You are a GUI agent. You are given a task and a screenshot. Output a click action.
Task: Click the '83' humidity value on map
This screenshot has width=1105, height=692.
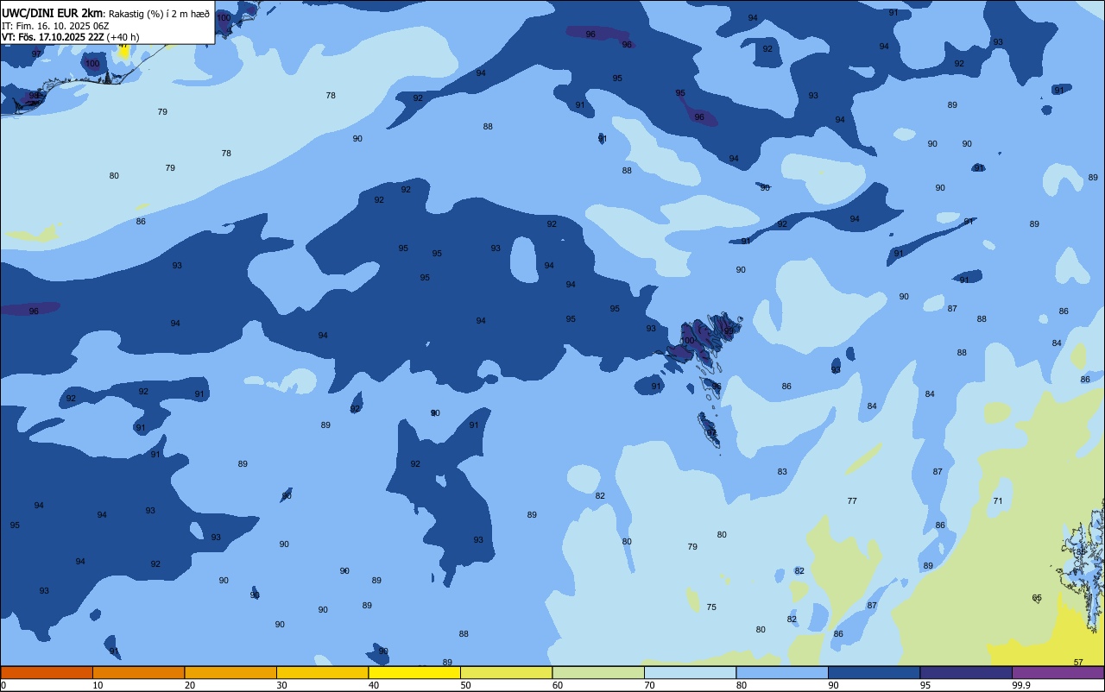pos(782,472)
